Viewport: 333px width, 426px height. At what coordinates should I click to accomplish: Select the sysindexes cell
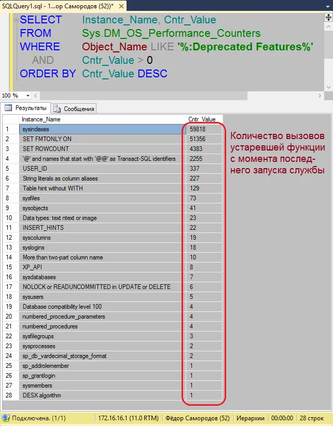tap(101, 129)
